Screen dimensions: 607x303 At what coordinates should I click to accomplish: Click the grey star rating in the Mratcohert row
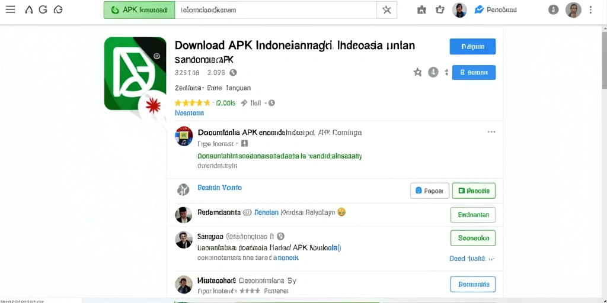point(251,290)
